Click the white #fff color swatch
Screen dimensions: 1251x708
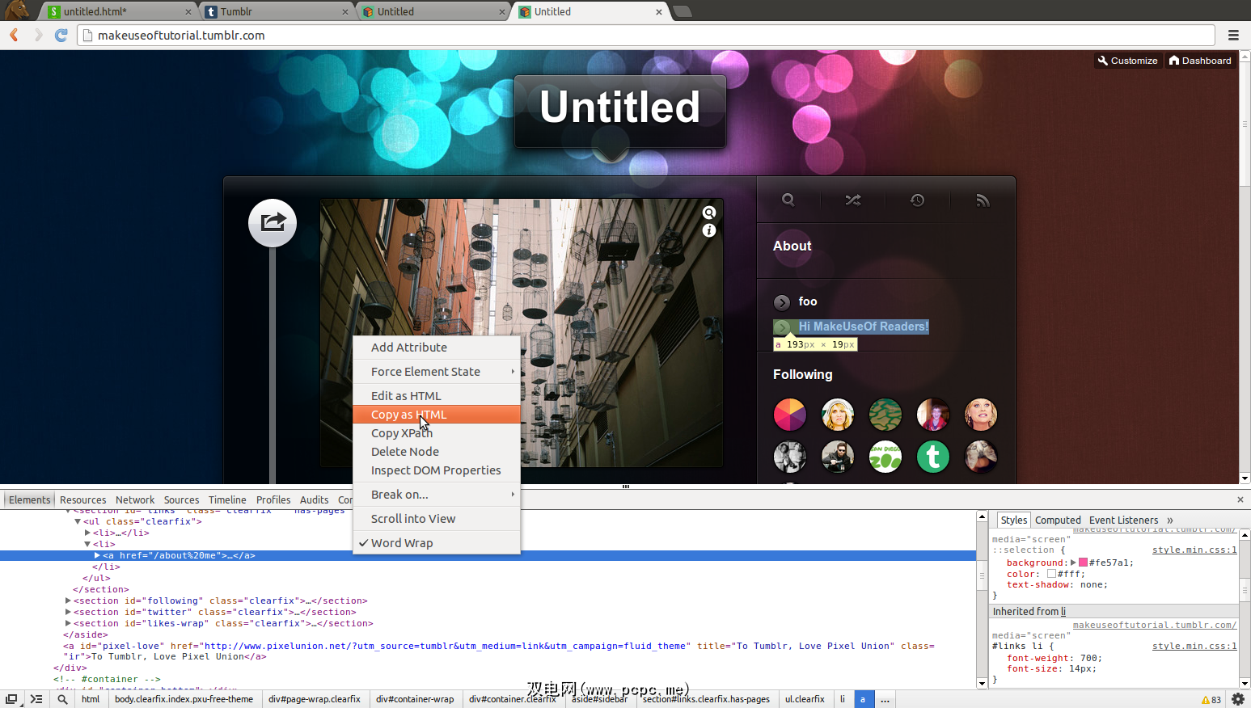(1051, 574)
